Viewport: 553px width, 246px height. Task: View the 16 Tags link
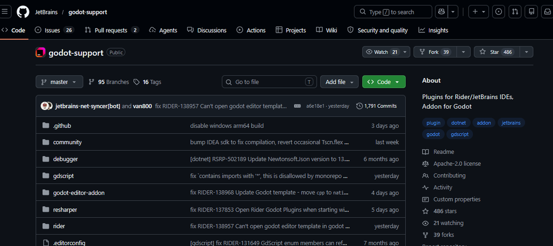(147, 82)
